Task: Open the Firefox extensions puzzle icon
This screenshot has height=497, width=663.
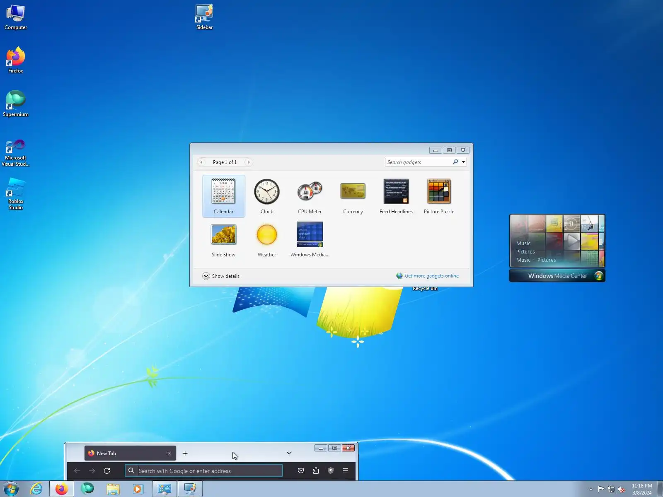Action: (316, 470)
